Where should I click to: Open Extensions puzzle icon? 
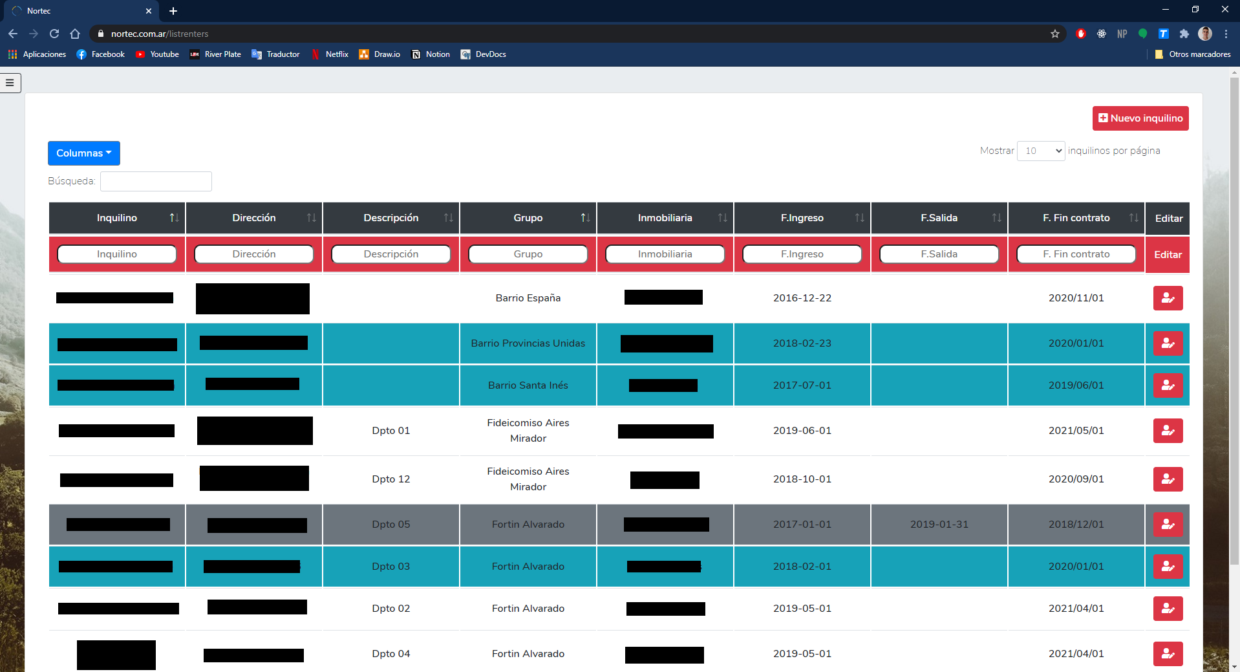pyautogui.click(x=1184, y=34)
